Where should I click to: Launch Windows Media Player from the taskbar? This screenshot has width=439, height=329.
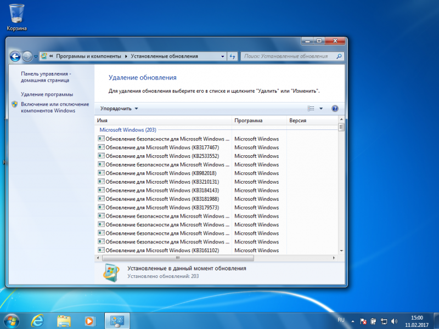[x=89, y=321]
